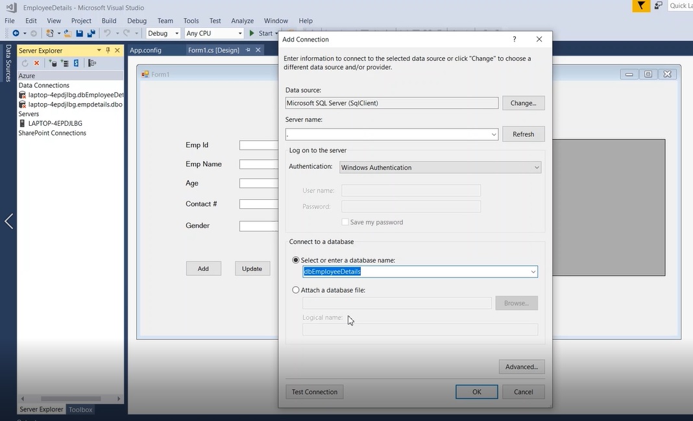Click the Redo arrow icon
This screenshot has width=693, height=421.
(127, 33)
